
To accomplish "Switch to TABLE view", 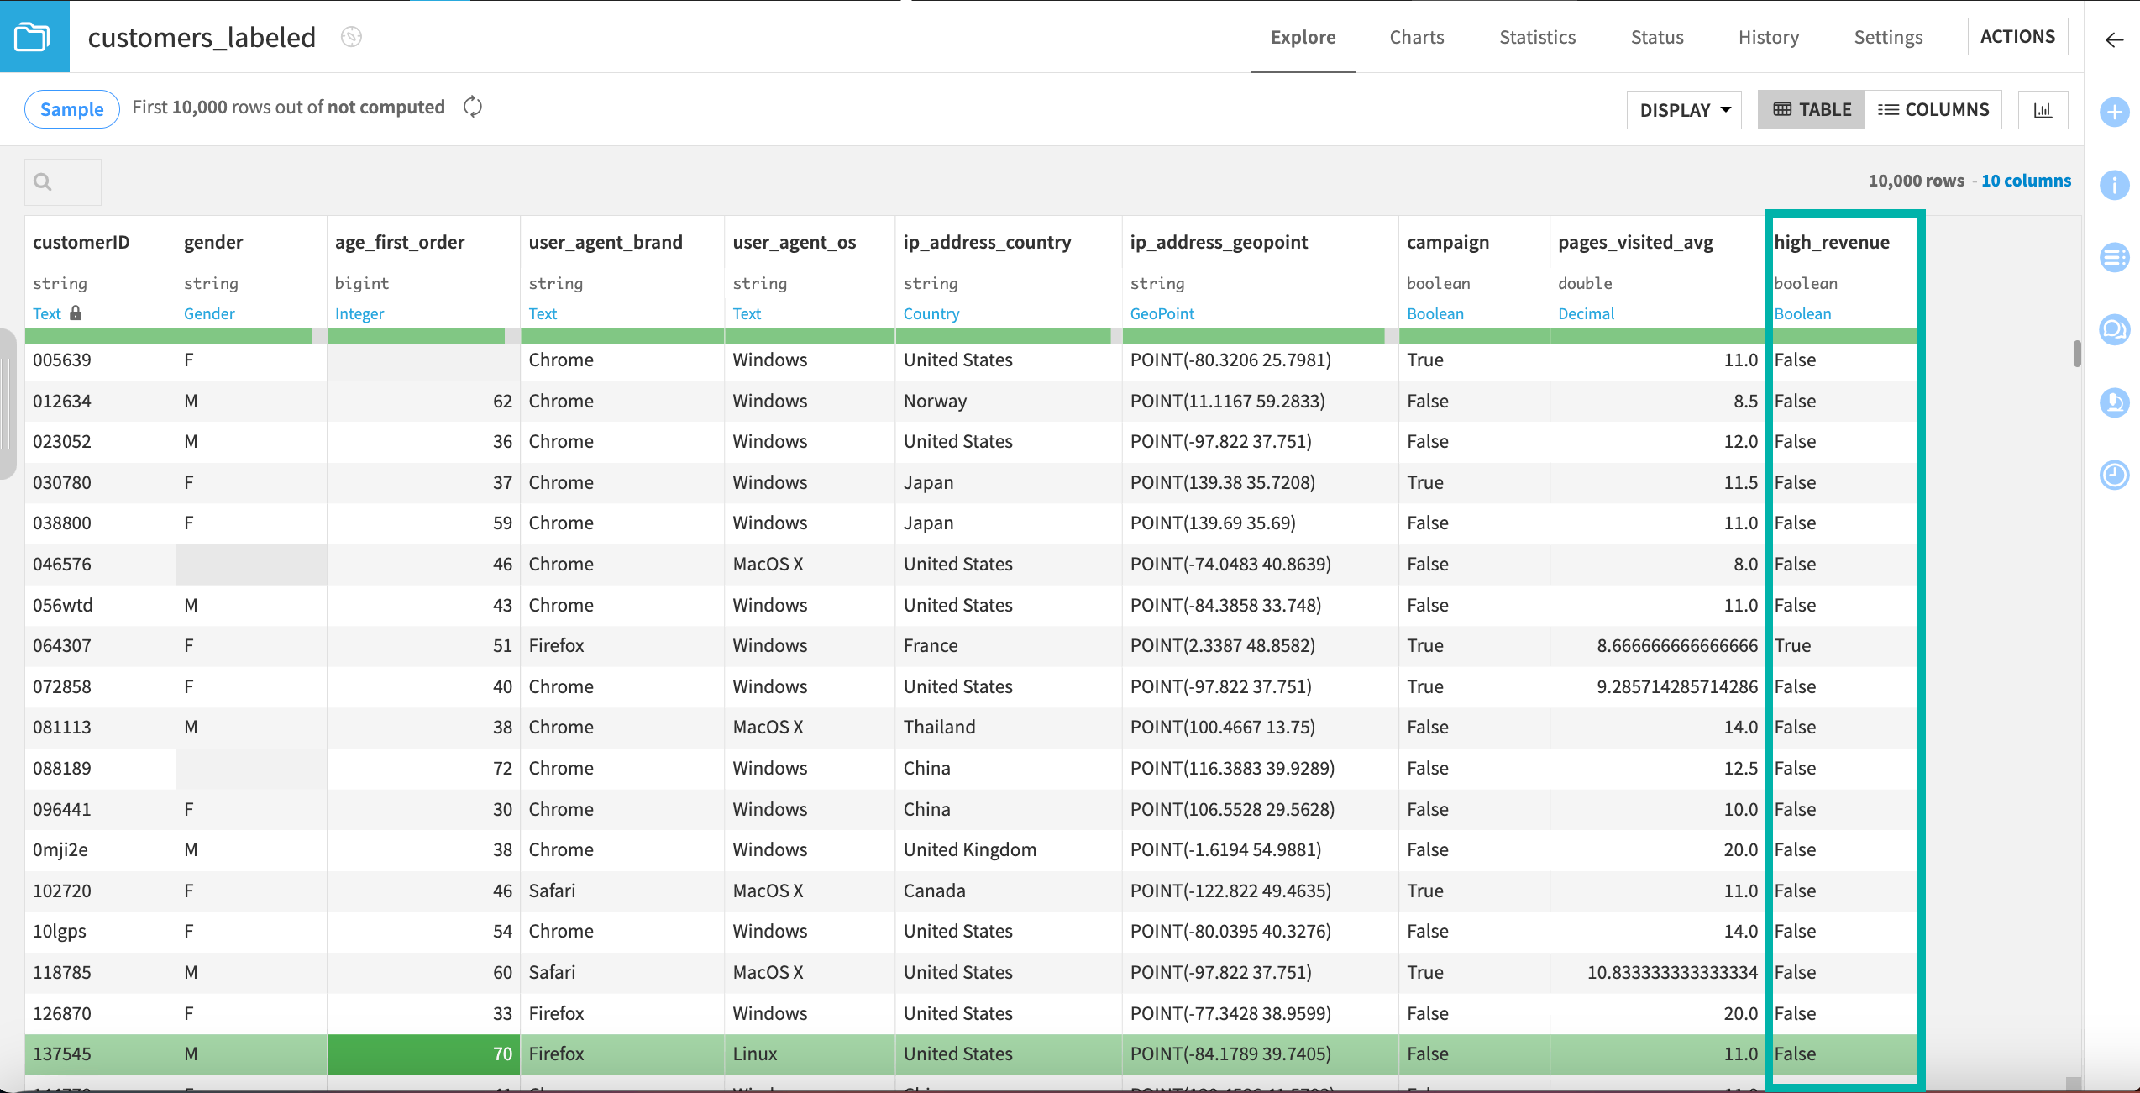I will point(1811,109).
